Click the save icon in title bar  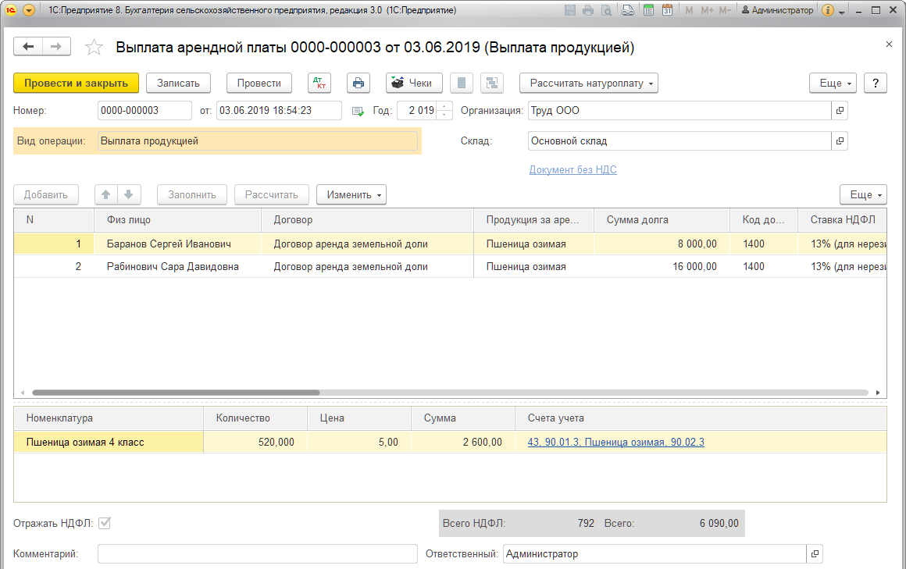pyautogui.click(x=569, y=10)
